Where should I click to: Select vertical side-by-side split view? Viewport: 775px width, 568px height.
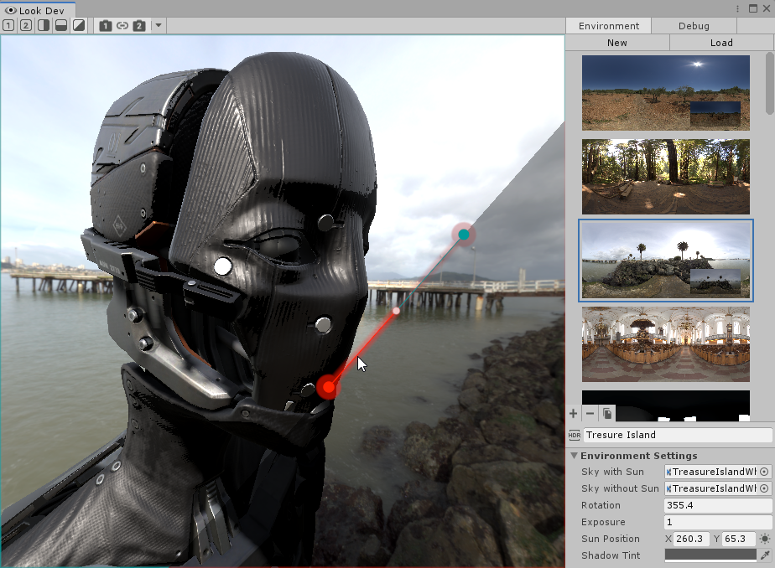coord(43,26)
